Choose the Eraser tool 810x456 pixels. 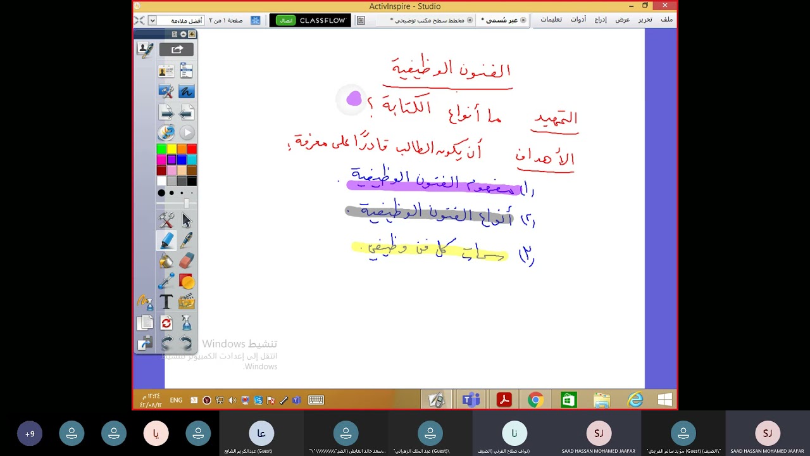[x=187, y=261]
